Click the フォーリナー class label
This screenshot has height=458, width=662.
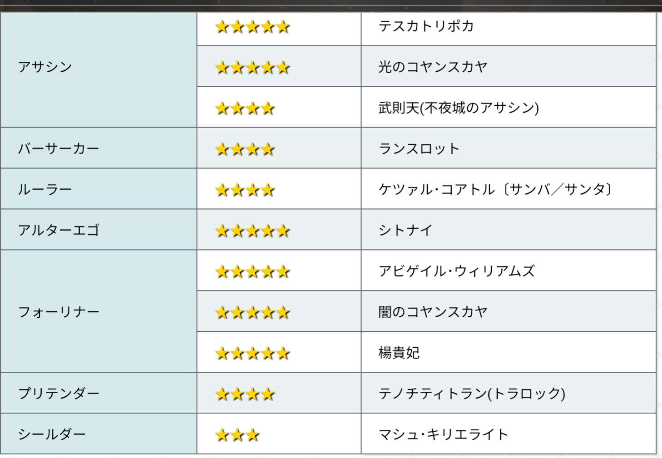[59, 312]
